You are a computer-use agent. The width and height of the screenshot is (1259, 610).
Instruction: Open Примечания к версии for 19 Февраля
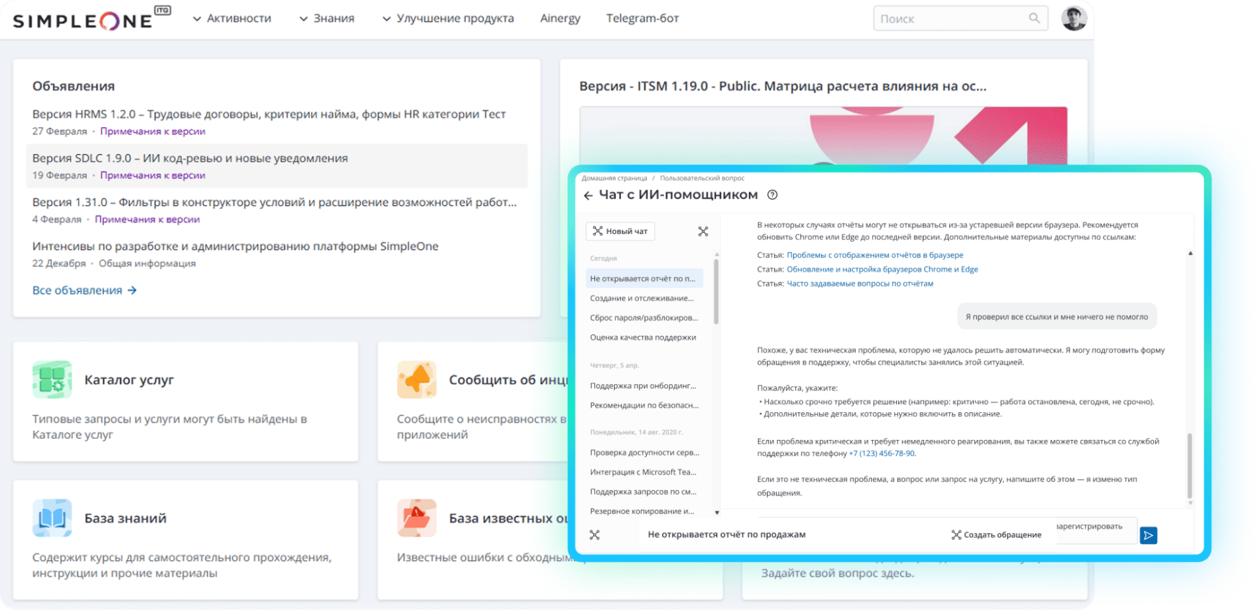click(152, 175)
